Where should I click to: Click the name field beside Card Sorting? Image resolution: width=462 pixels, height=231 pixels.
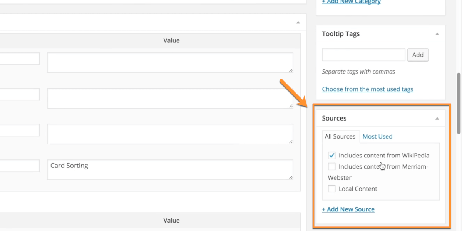point(19,166)
